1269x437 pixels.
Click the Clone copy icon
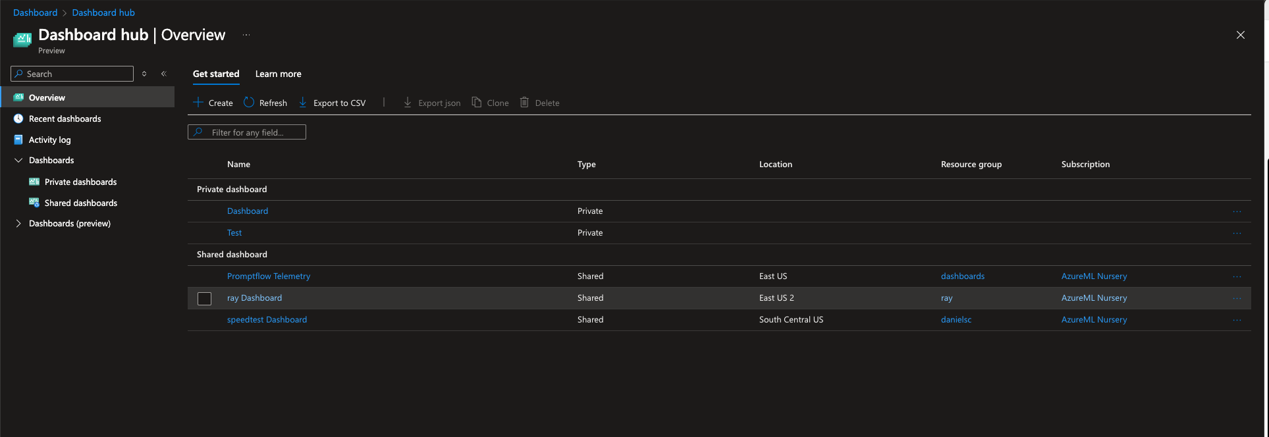pos(477,103)
